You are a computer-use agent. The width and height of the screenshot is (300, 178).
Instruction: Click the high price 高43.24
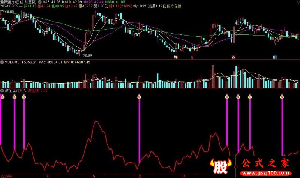point(44,6)
